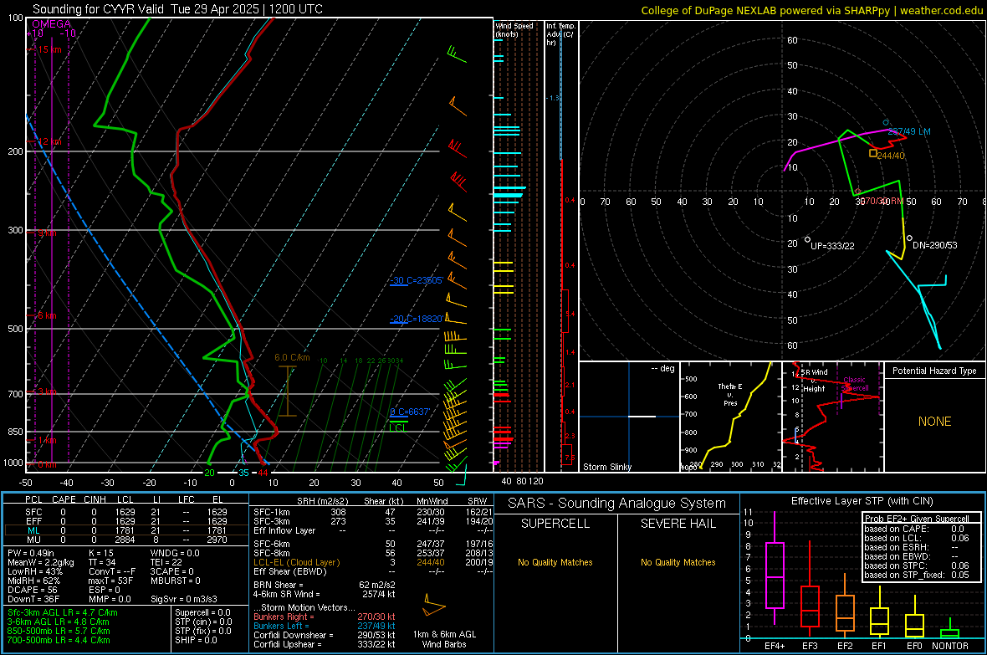
Task: Click the 15 km height marker
Action: [x=49, y=49]
